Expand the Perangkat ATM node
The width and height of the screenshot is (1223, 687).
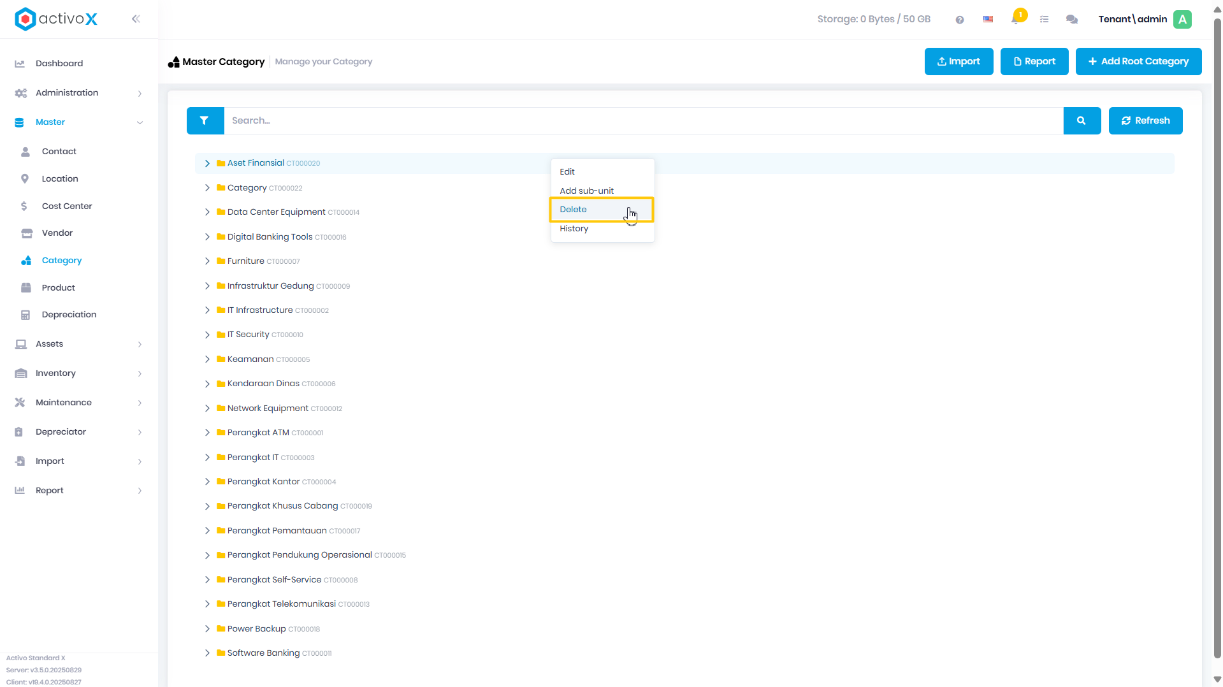tap(207, 433)
